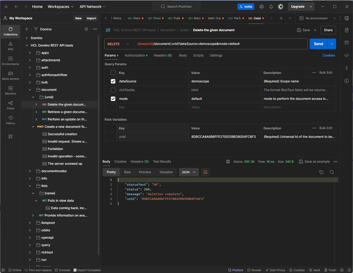Screen dimensions: 353x273
Task: Click the Cookies link beside request tabs
Action: (x=328, y=55)
